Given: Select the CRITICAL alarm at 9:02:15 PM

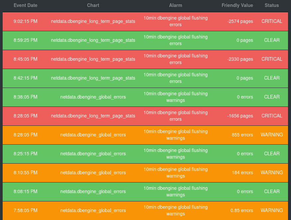Looking at the screenshot, I should pyautogui.click(x=145, y=21).
